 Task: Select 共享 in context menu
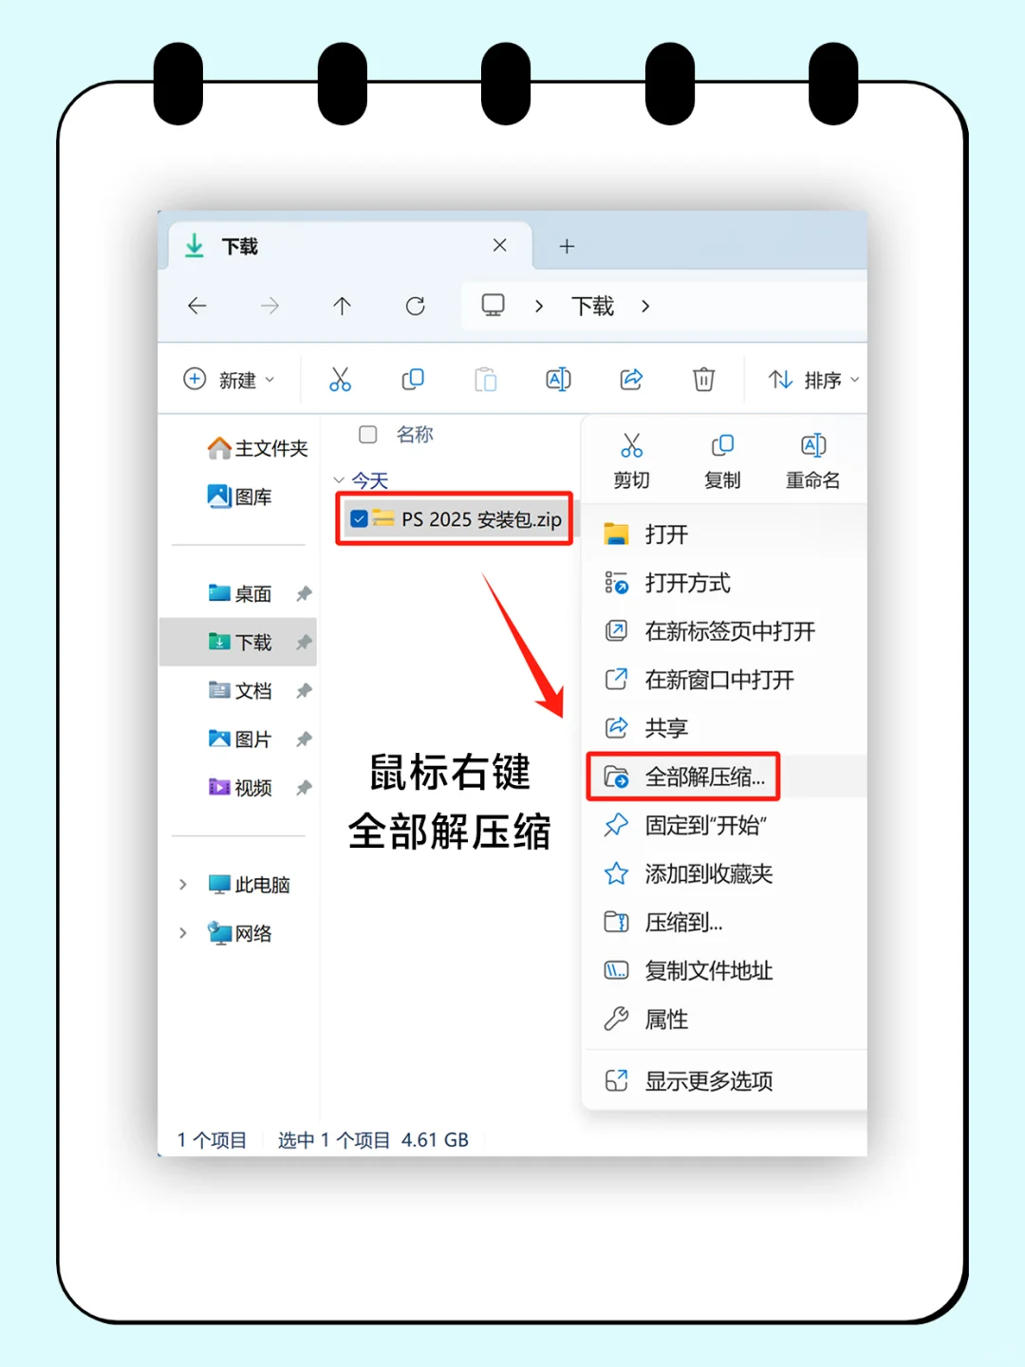[x=725, y=728]
